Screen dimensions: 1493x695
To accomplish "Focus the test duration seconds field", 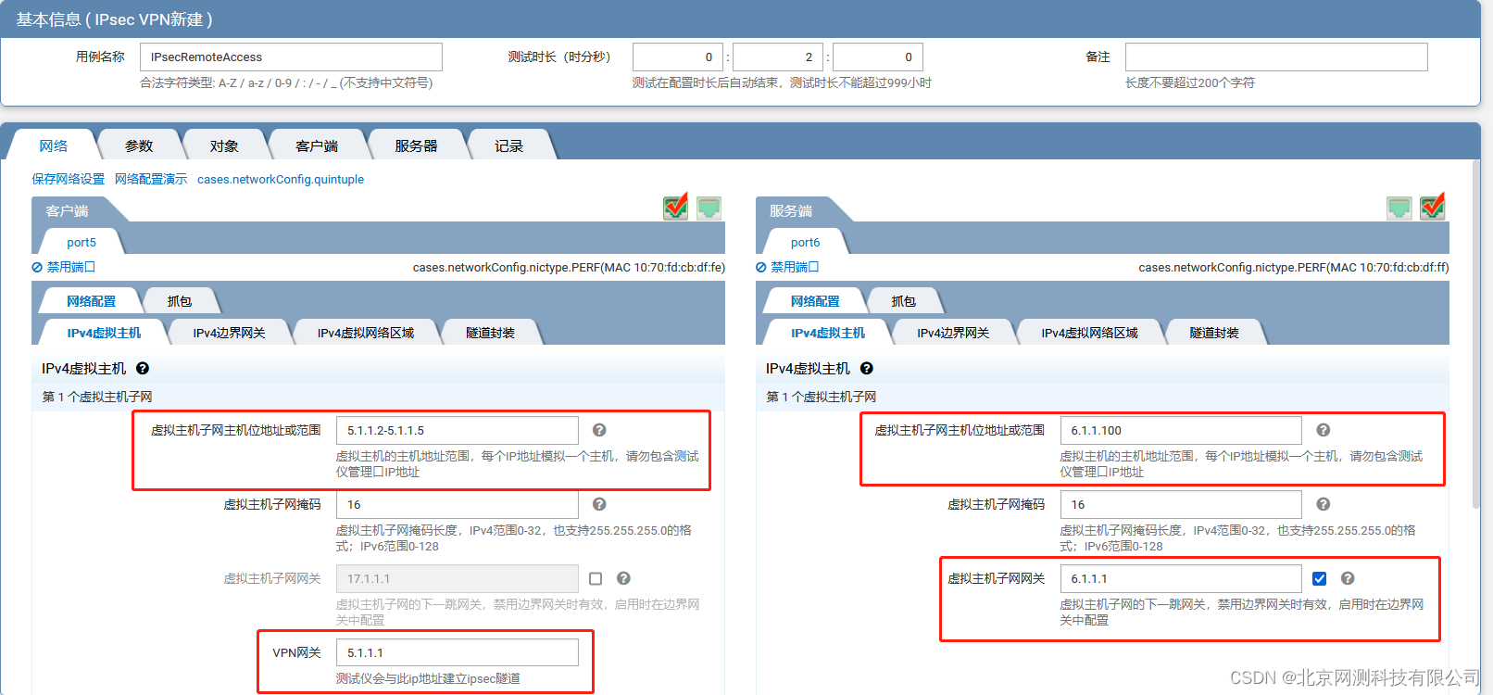I will tap(878, 57).
